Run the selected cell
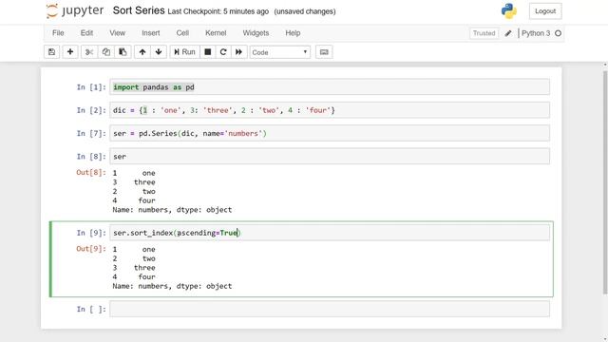Image resolution: width=608 pixels, height=342 pixels. pos(184,52)
